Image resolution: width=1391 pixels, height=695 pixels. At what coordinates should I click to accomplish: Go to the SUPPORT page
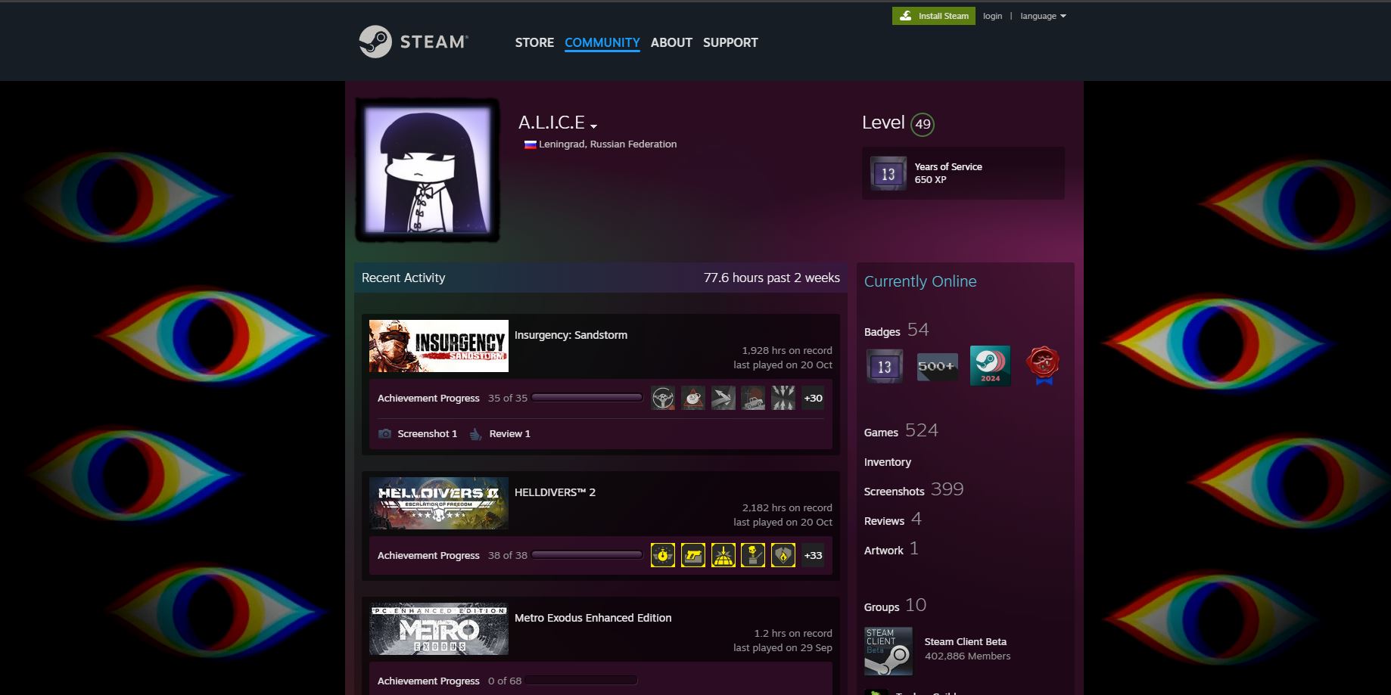point(730,42)
